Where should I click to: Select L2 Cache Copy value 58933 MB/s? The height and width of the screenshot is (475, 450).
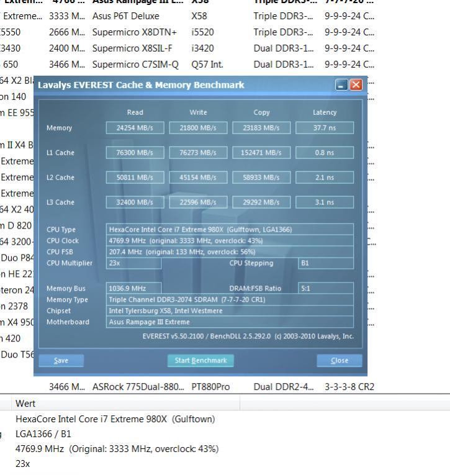pos(261,178)
